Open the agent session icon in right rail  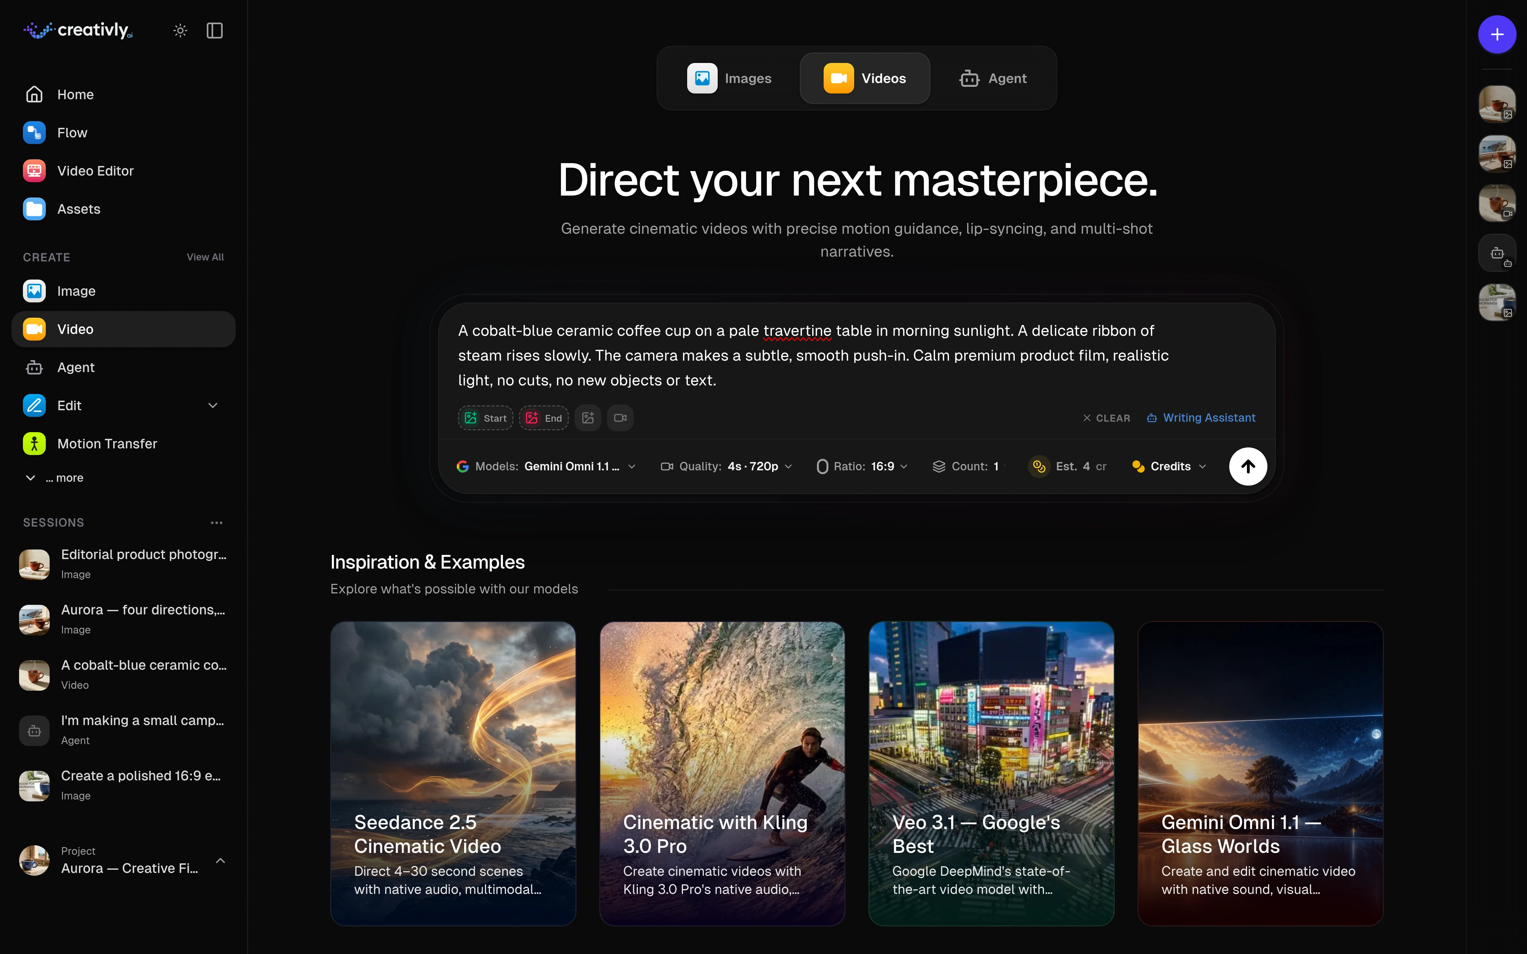pyautogui.click(x=1497, y=253)
